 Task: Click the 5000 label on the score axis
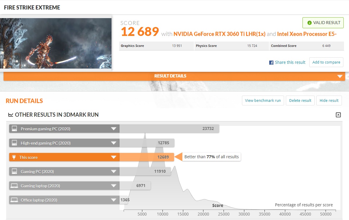click(142, 214)
